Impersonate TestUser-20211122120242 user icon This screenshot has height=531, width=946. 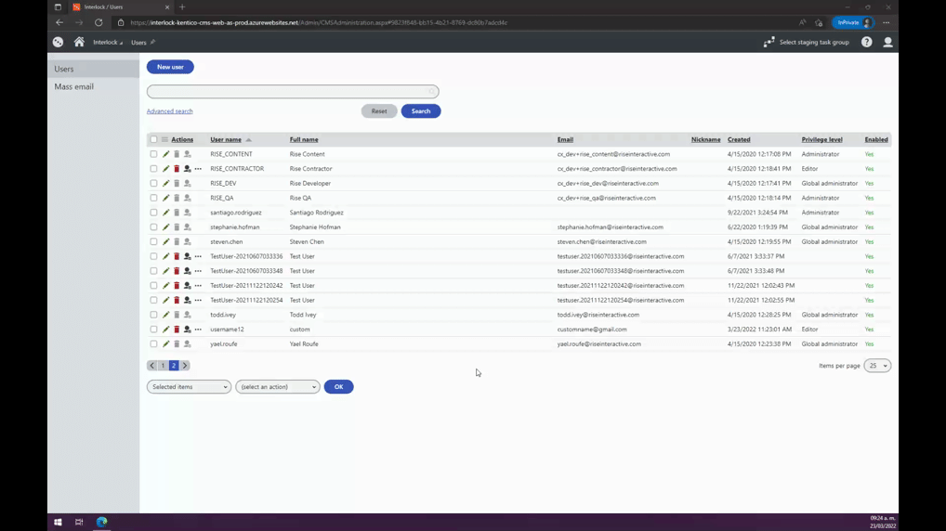click(x=187, y=286)
